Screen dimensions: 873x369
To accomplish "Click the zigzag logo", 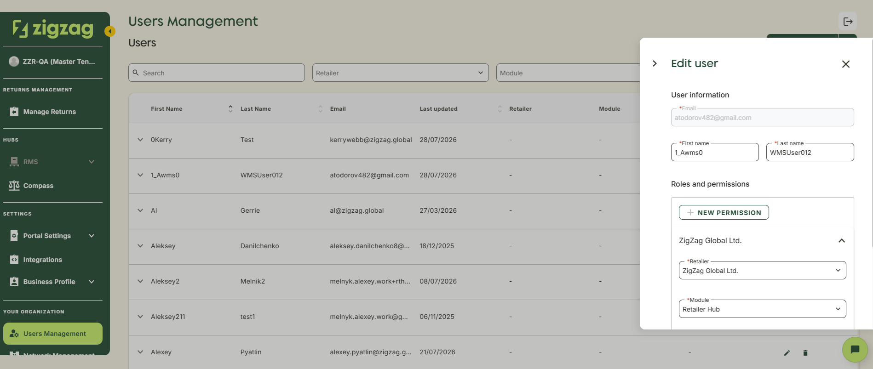I will [x=52, y=28].
